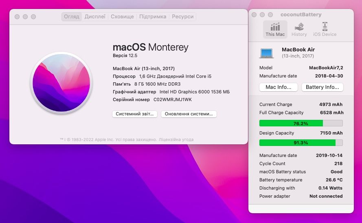
Task: Open the Ліцензійна угода link
Action: click(176, 139)
